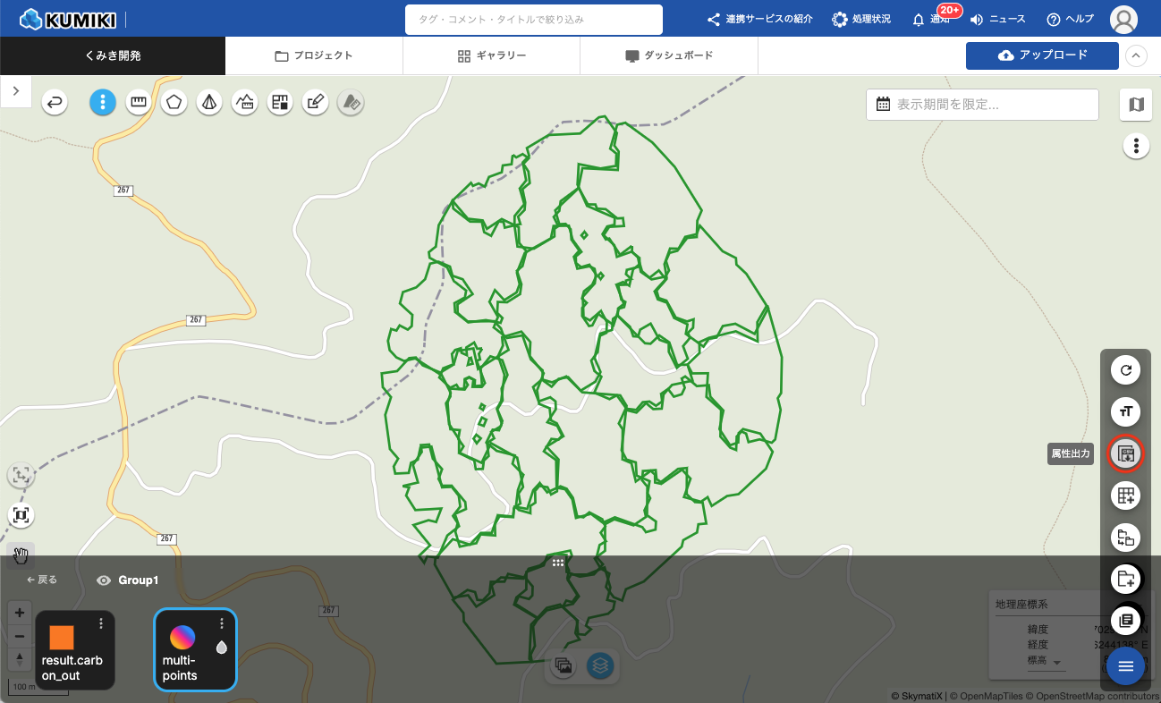Toggle the layers stack button
The height and width of the screenshot is (703, 1161).
pyautogui.click(x=600, y=665)
